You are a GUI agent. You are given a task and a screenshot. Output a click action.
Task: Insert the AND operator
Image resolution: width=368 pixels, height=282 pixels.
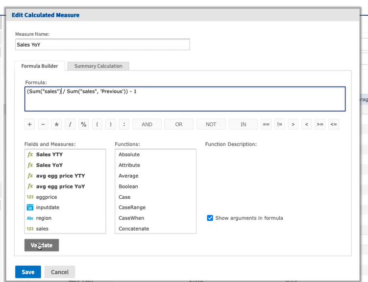[147, 124]
